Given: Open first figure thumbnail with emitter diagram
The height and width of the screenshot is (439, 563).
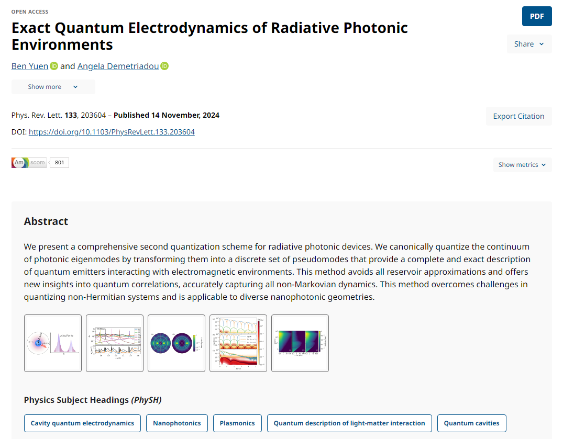Looking at the screenshot, I should pyautogui.click(x=53, y=343).
